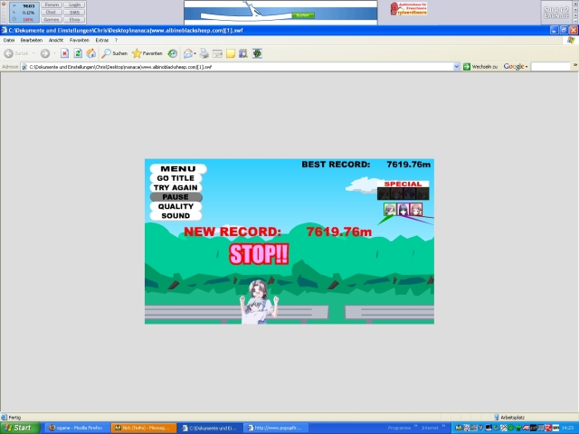Image resolution: width=579 pixels, height=434 pixels.
Task: Toggle SOUND in game menu
Action: coord(176,216)
